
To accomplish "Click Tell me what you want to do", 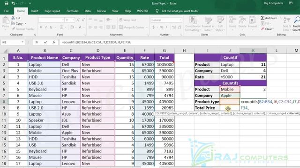I will 180,11.
